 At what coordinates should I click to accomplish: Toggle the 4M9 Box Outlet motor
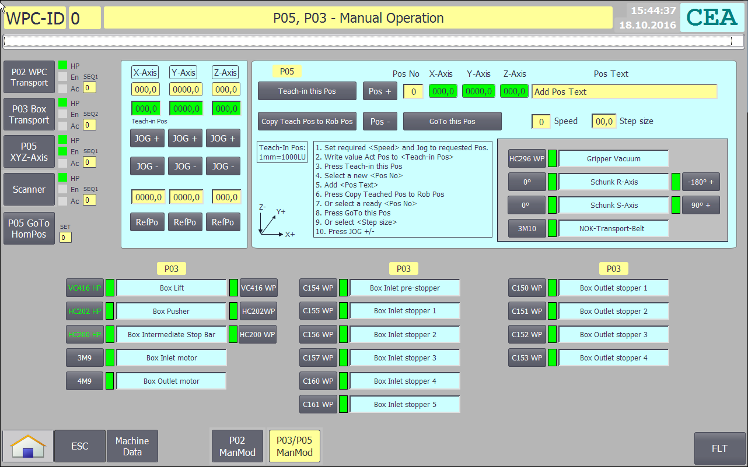[x=84, y=381]
